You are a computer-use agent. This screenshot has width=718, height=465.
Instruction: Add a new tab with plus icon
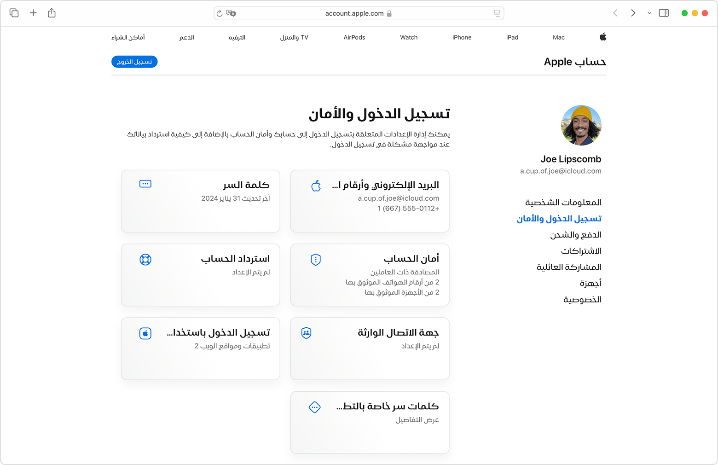pos(33,13)
